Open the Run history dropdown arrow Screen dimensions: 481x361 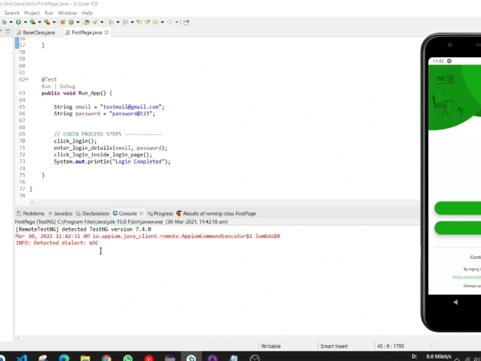pos(25,22)
